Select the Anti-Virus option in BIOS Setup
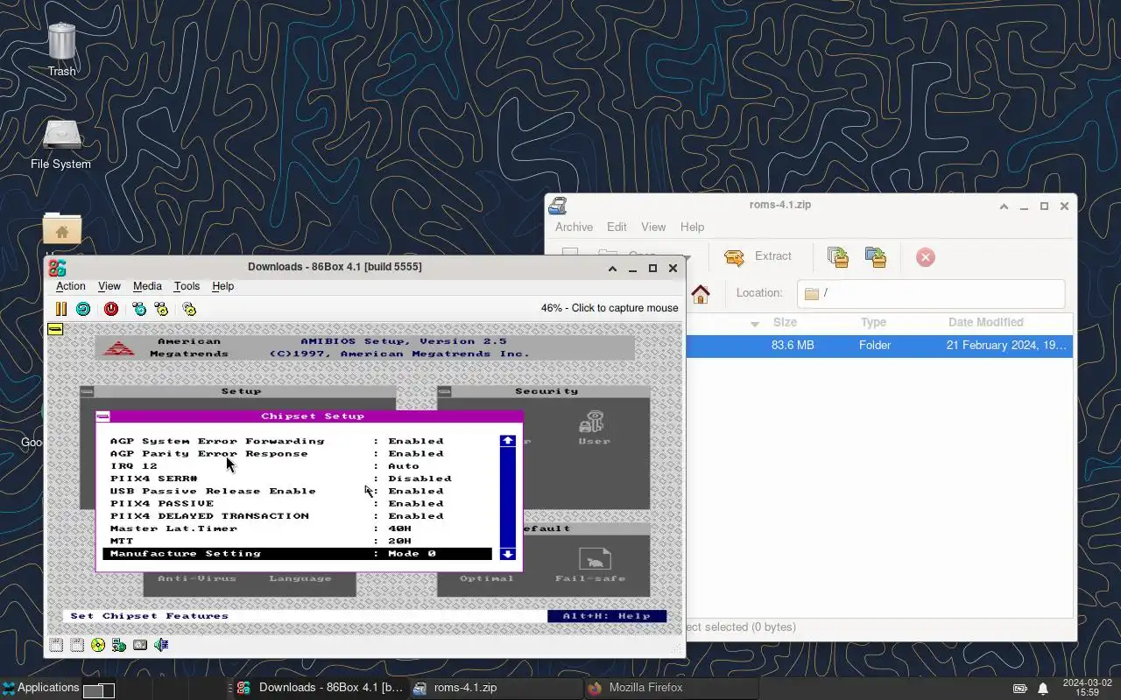Viewport: 1121px width, 700px height. [x=196, y=578]
